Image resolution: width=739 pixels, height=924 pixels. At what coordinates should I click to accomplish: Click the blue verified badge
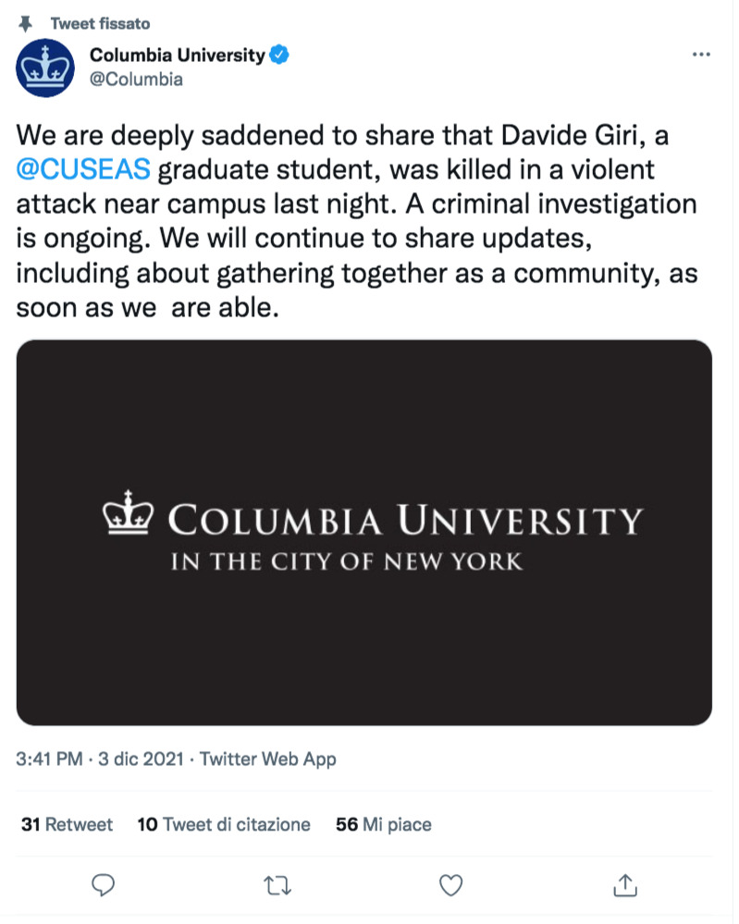tap(280, 55)
